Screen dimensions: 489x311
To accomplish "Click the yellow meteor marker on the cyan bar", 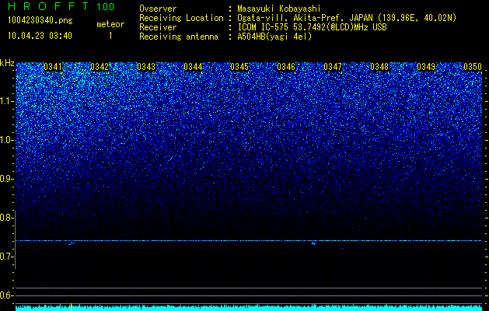I will [71, 307].
